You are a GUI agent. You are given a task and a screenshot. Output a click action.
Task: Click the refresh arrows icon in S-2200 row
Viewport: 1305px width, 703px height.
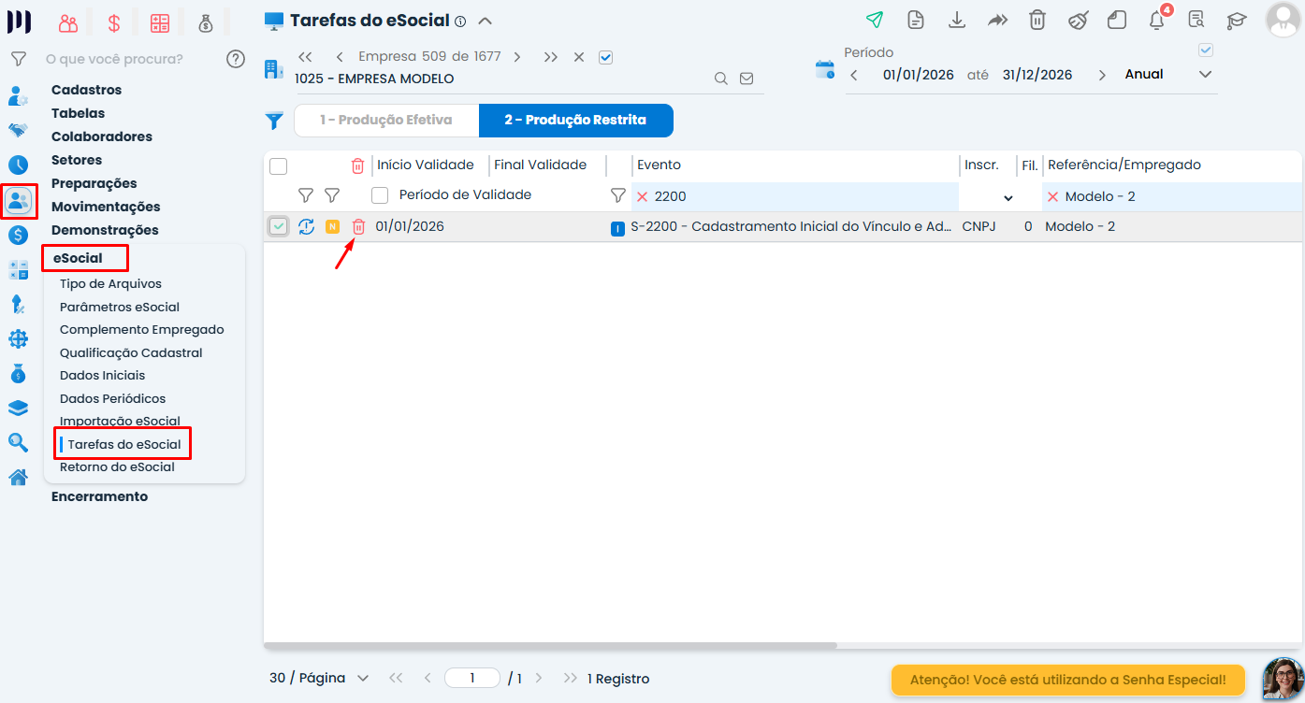pos(306,226)
